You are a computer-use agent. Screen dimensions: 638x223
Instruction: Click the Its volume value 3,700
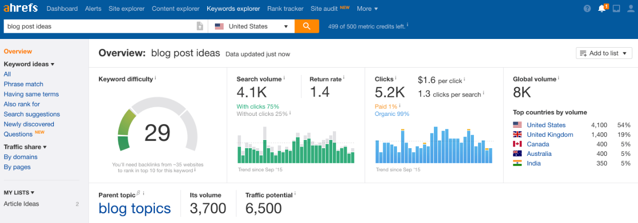point(208,208)
